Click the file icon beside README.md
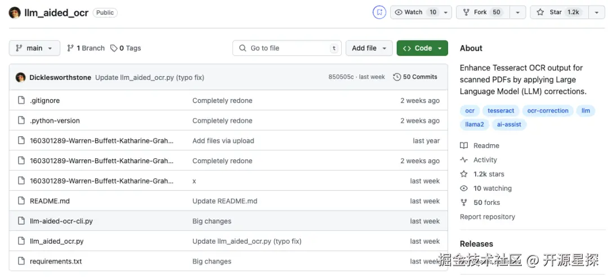 (21, 201)
